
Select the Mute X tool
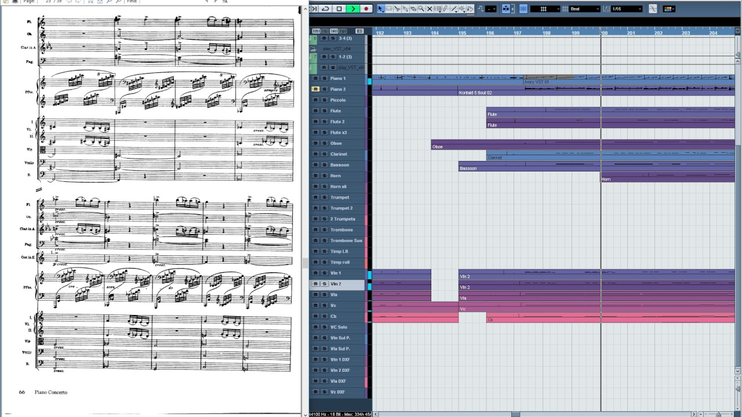[x=430, y=9]
